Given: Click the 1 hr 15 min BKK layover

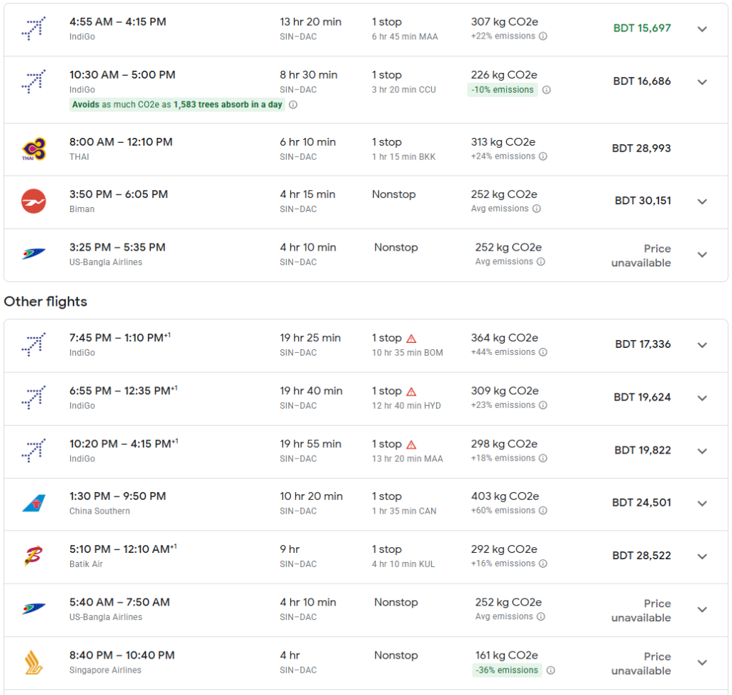Looking at the screenshot, I should tap(404, 156).
